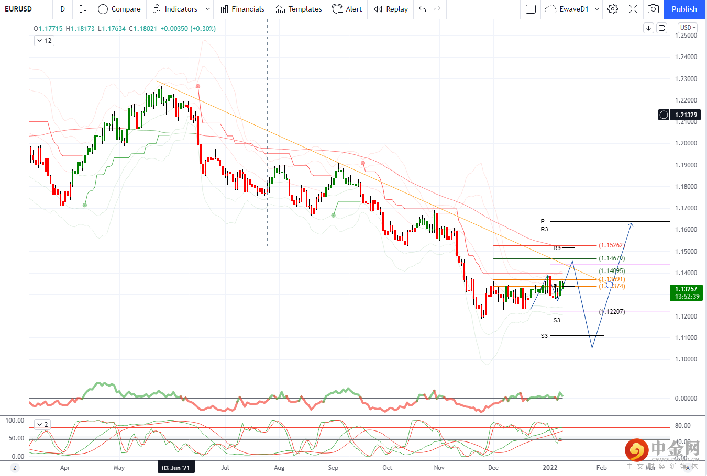Collapse the lower pane legend showing 2

coord(42,425)
